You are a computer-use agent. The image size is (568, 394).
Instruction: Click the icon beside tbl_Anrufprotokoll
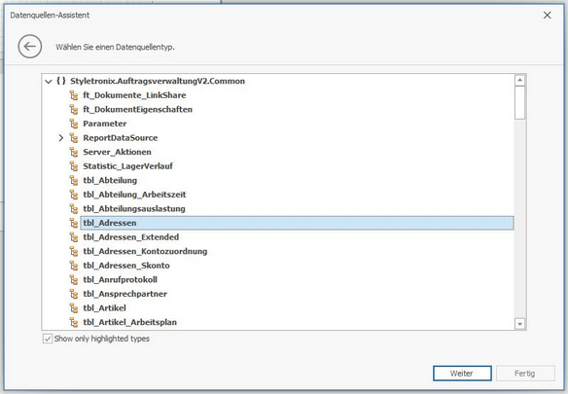click(x=74, y=279)
